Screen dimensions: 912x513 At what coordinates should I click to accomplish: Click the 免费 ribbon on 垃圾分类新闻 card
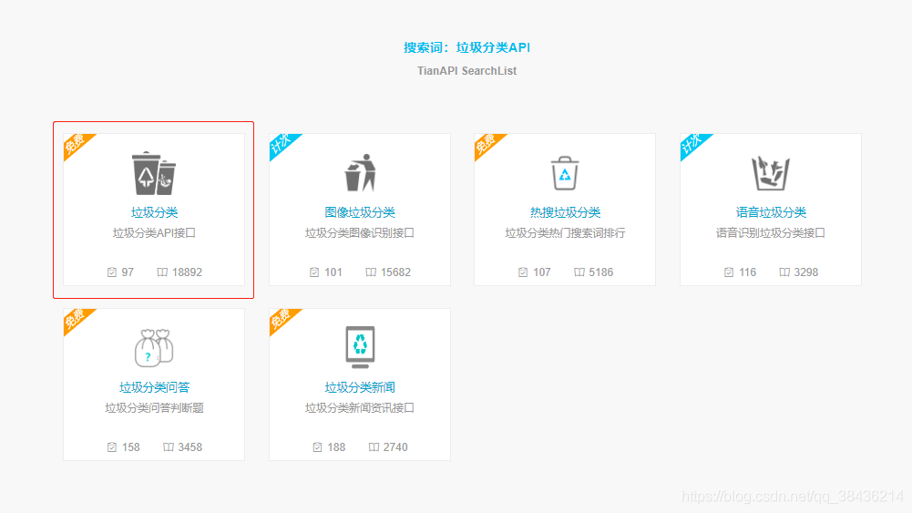[x=282, y=319]
